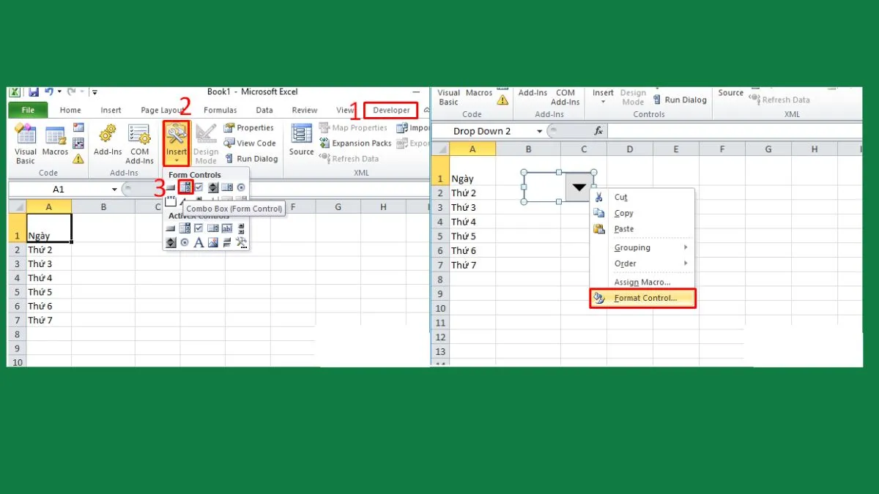The width and height of the screenshot is (879, 494).
Task: Choose Format Control from the context menu
Action: pos(645,299)
